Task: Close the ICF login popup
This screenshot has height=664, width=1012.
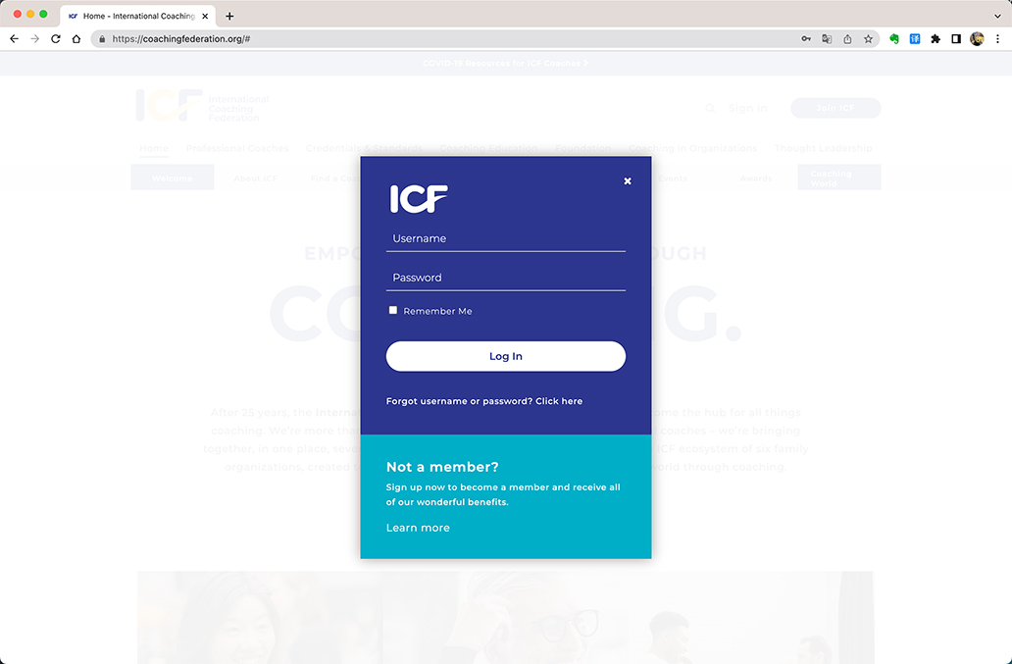Action: tap(628, 181)
